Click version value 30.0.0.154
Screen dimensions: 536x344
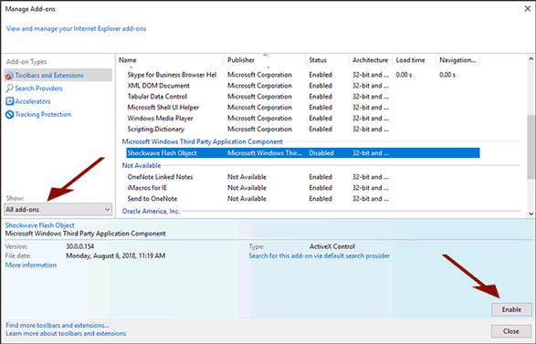[80, 246]
